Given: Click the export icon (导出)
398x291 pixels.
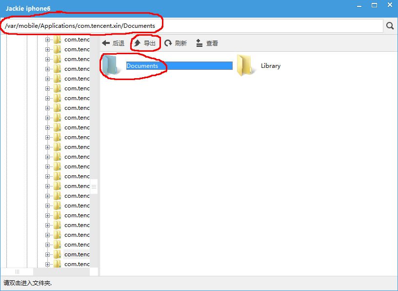Looking at the screenshot, I should click(137, 43).
